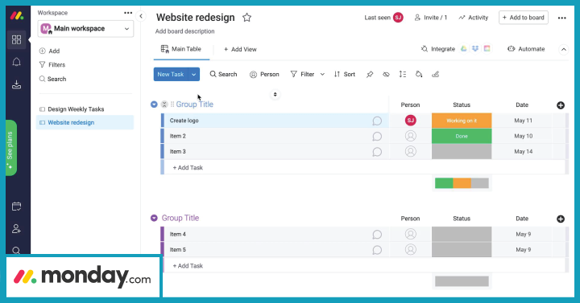This screenshot has width=580, height=303.
Task: Click Add to board button
Action: pyautogui.click(x=524, y=18)
